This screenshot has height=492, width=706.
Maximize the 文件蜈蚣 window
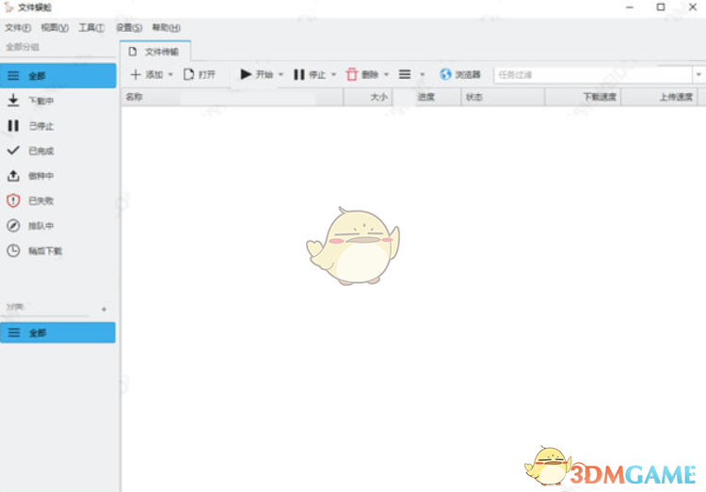[661, 8]
